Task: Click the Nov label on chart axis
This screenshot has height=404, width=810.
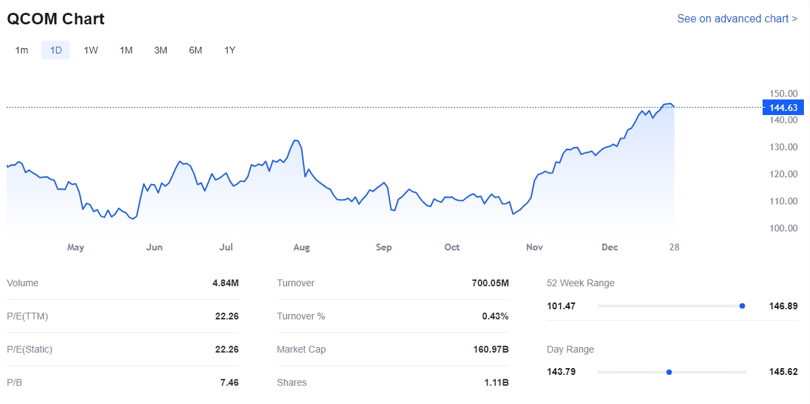Action: pos(534,248)
